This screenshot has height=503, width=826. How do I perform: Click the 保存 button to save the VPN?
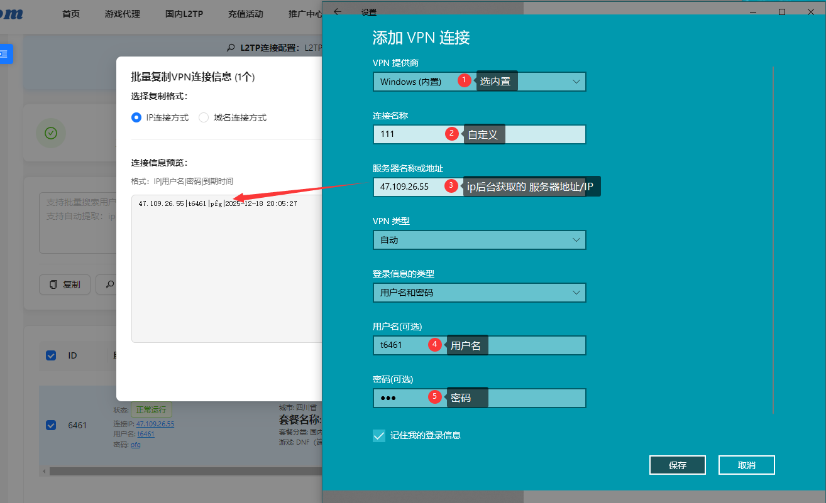pos(677,465)
